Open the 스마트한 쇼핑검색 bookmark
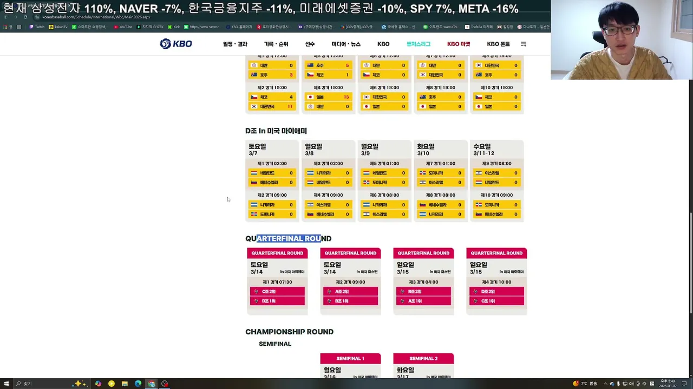Screen dimensions: 693x389 pyautogui.click(x=90, y=26)
